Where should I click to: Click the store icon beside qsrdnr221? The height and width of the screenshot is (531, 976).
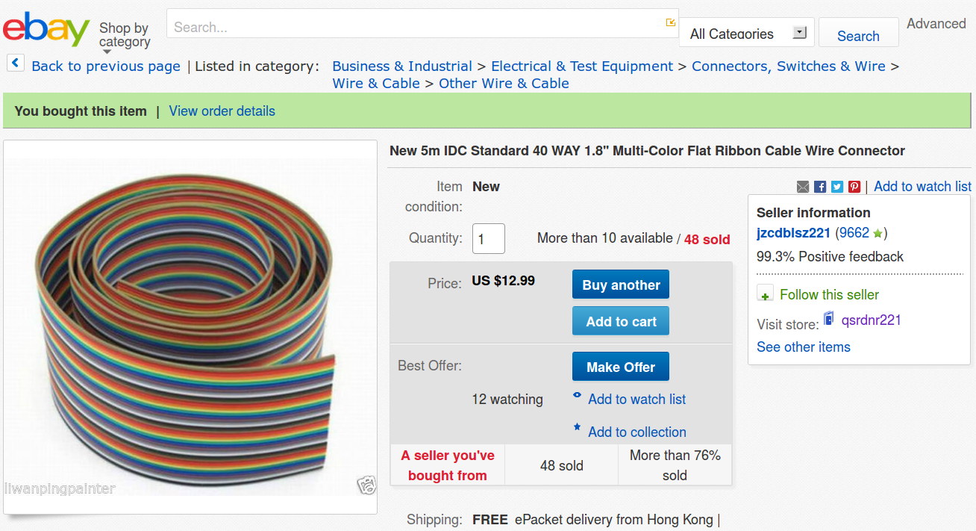829,320
